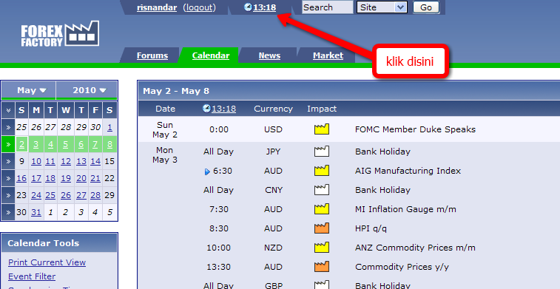
Task: Click the 13:18 link in table header
Action: click(223, 109)
